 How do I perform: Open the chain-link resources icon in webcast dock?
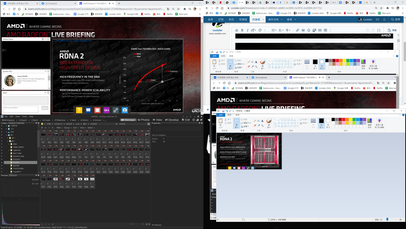(x=115, y=110)
